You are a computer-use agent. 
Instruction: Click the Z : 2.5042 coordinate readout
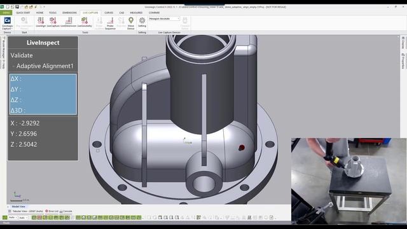point(24,144)
